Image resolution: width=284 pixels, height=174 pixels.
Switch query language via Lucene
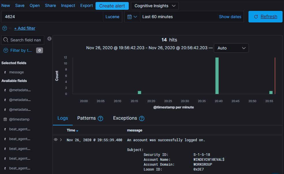(112, 17)
